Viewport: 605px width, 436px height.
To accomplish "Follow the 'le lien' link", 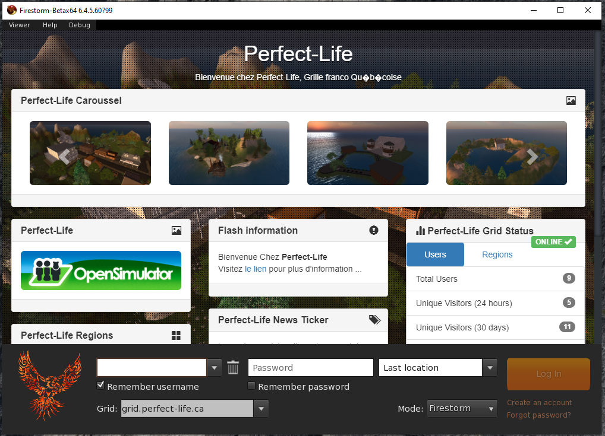I will point(256,269).
